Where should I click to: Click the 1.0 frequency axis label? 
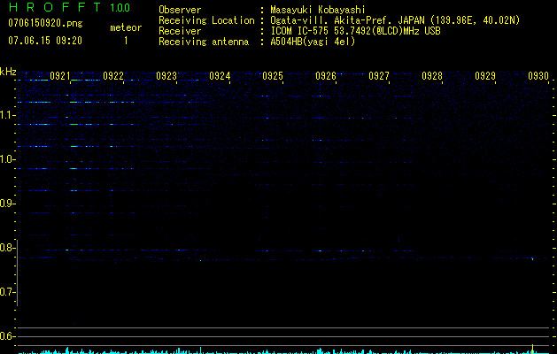tap(6, 159)
